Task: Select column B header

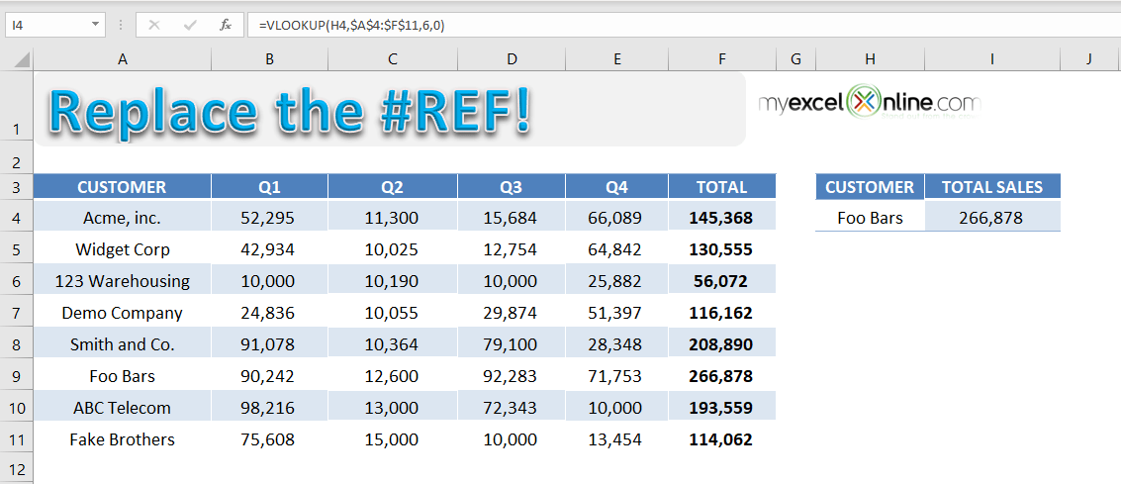Action: point(269,60)
